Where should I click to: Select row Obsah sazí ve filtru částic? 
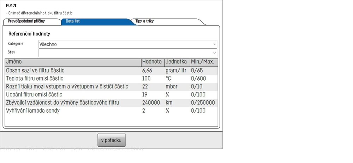(112, 70)
